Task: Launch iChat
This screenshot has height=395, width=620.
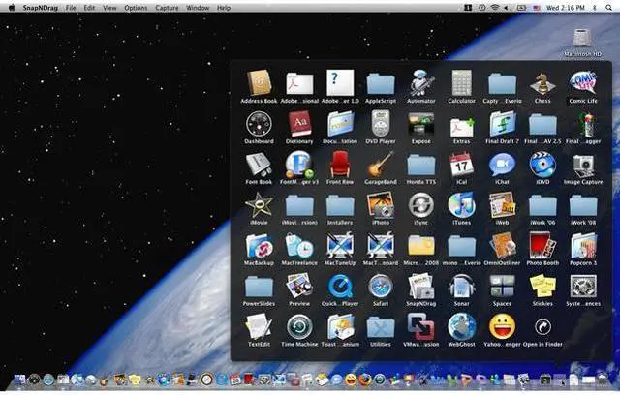Action: click(502, 165)
